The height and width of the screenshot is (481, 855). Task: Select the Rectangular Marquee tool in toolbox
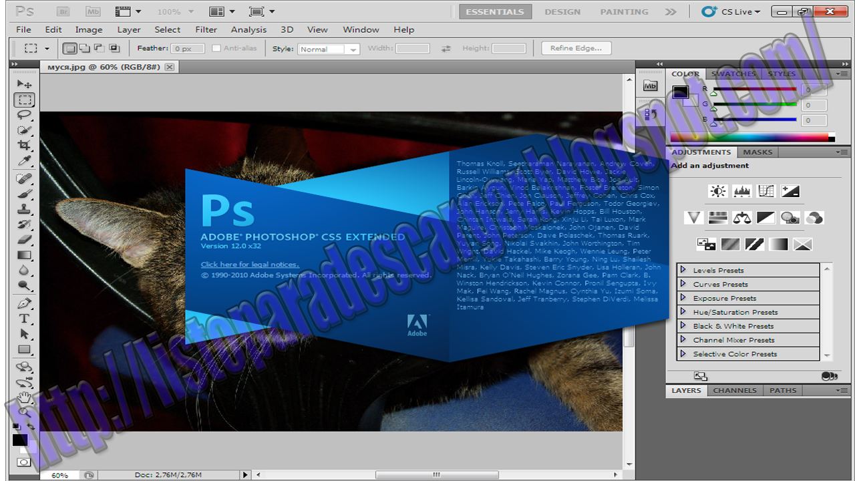[24, 100]
